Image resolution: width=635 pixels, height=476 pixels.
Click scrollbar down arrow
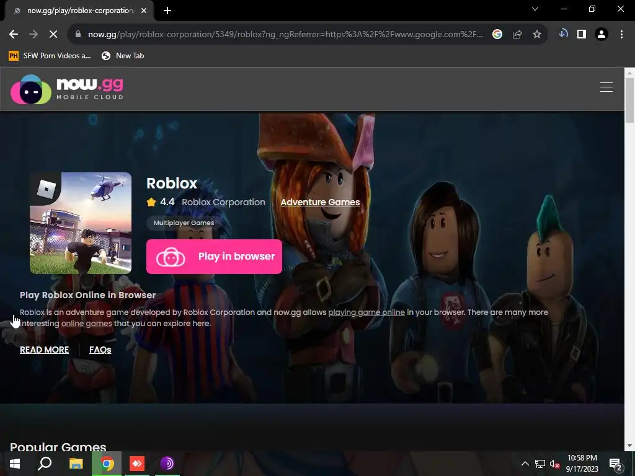click(629, 446)
